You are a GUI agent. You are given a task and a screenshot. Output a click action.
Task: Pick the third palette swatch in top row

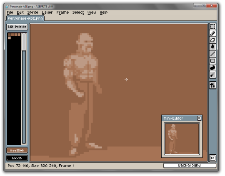click(16, 35)
